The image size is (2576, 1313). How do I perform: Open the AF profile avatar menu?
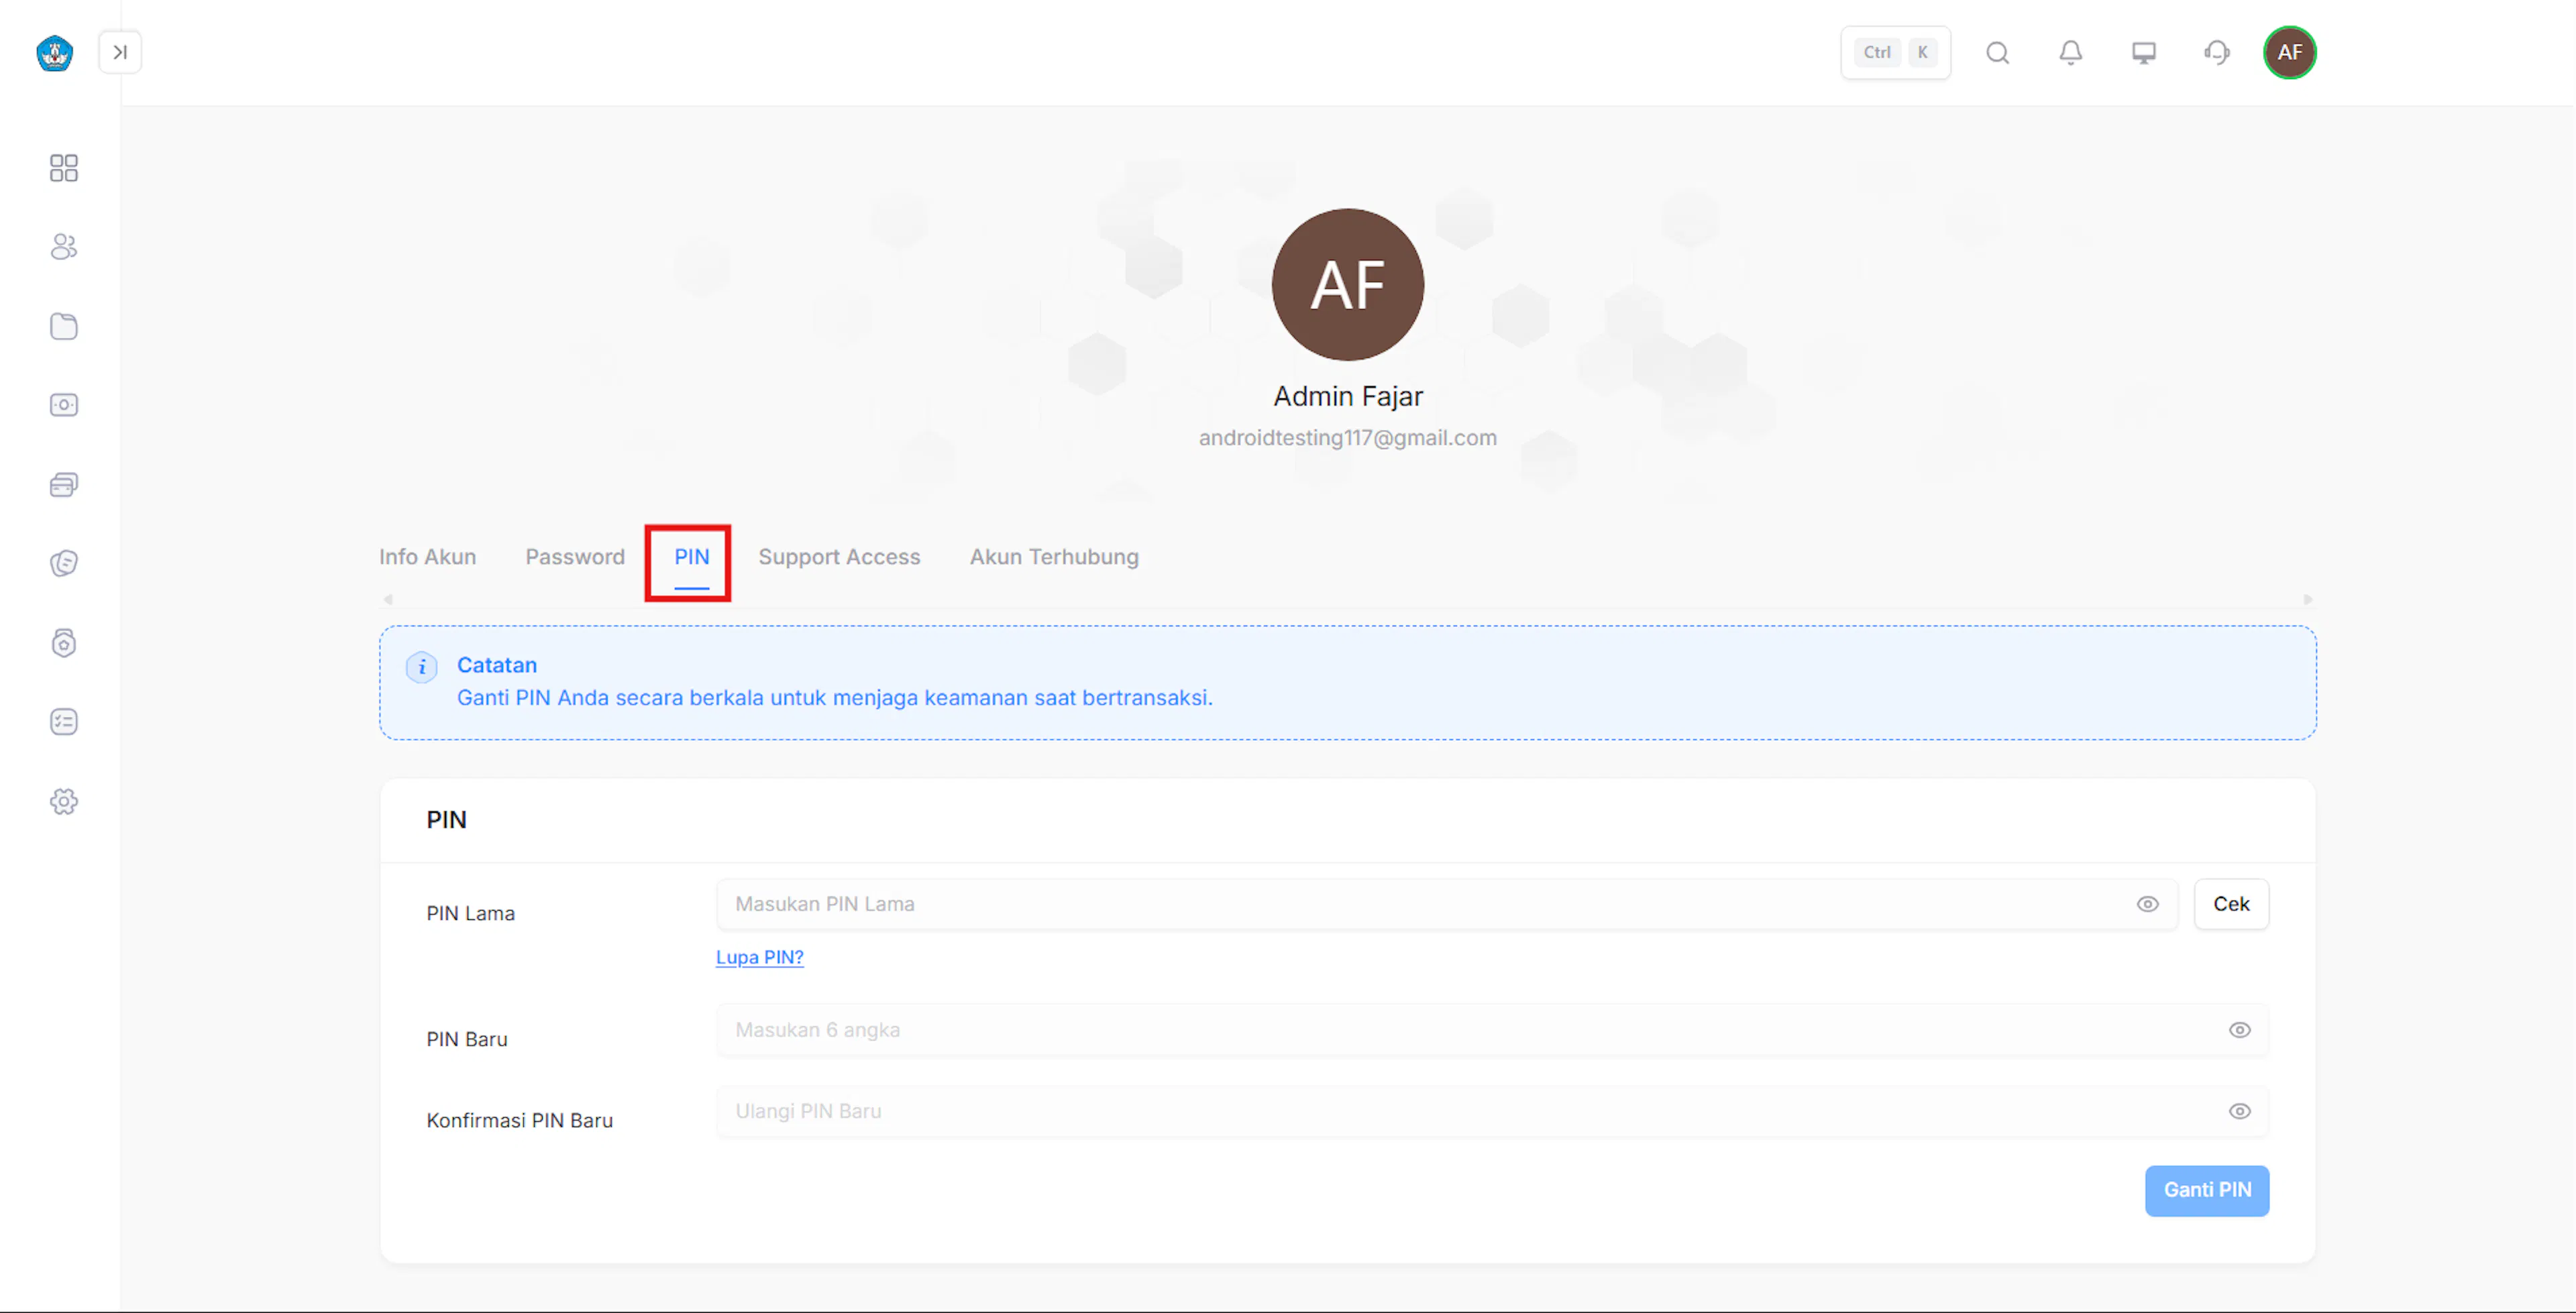[x=2290, y=52]
